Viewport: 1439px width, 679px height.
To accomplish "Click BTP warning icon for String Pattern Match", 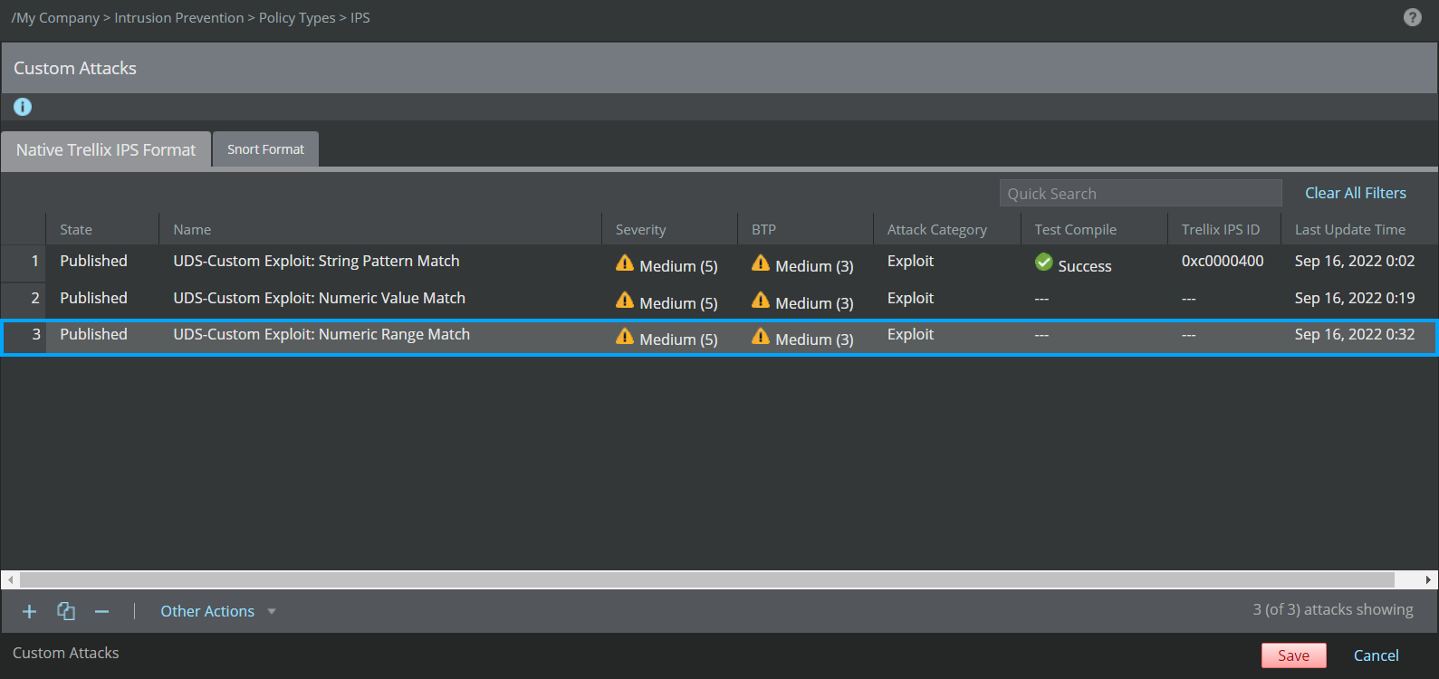I will click(761, 263).
